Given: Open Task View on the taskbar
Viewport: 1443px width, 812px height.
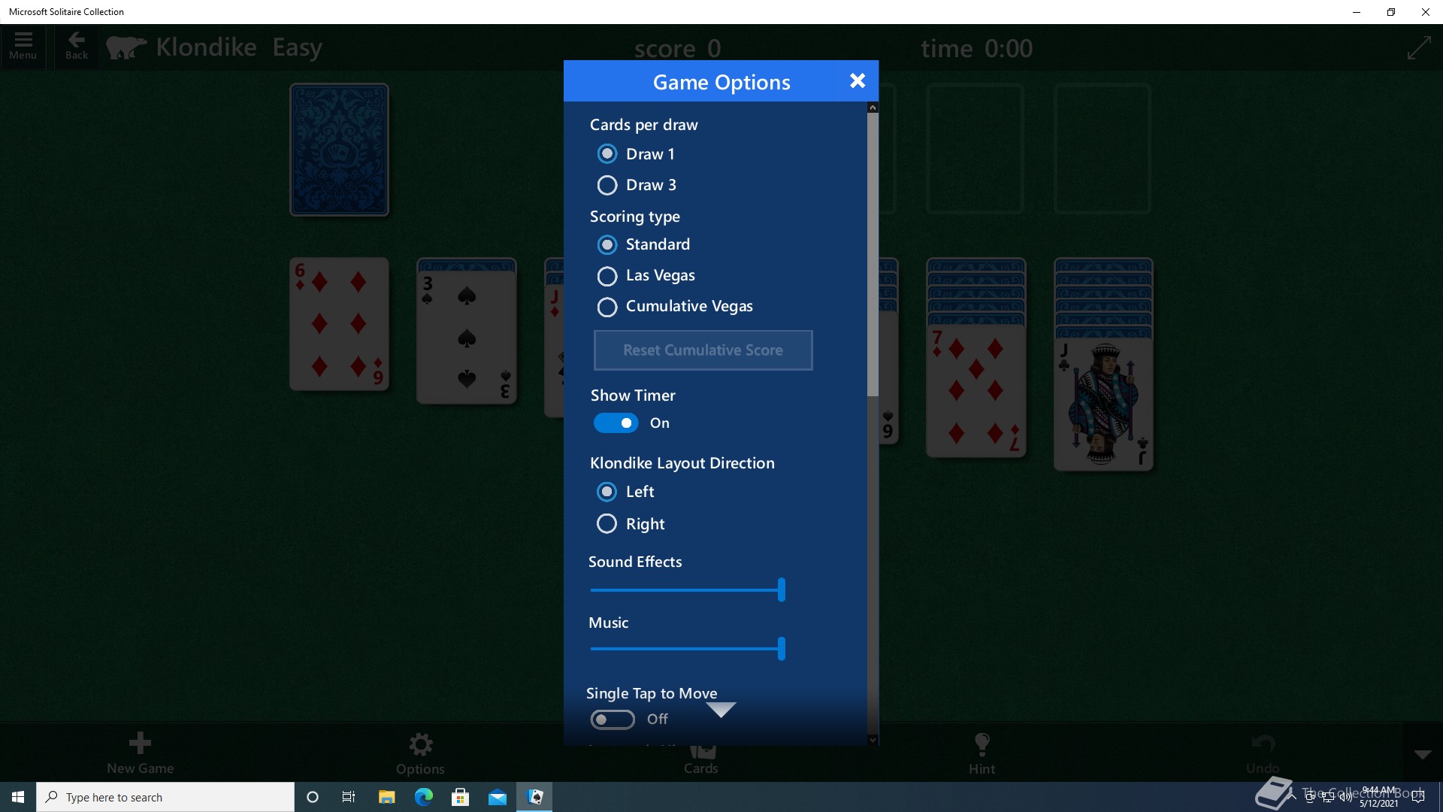Looking at the screenshot, I should [x=349, y=797].
